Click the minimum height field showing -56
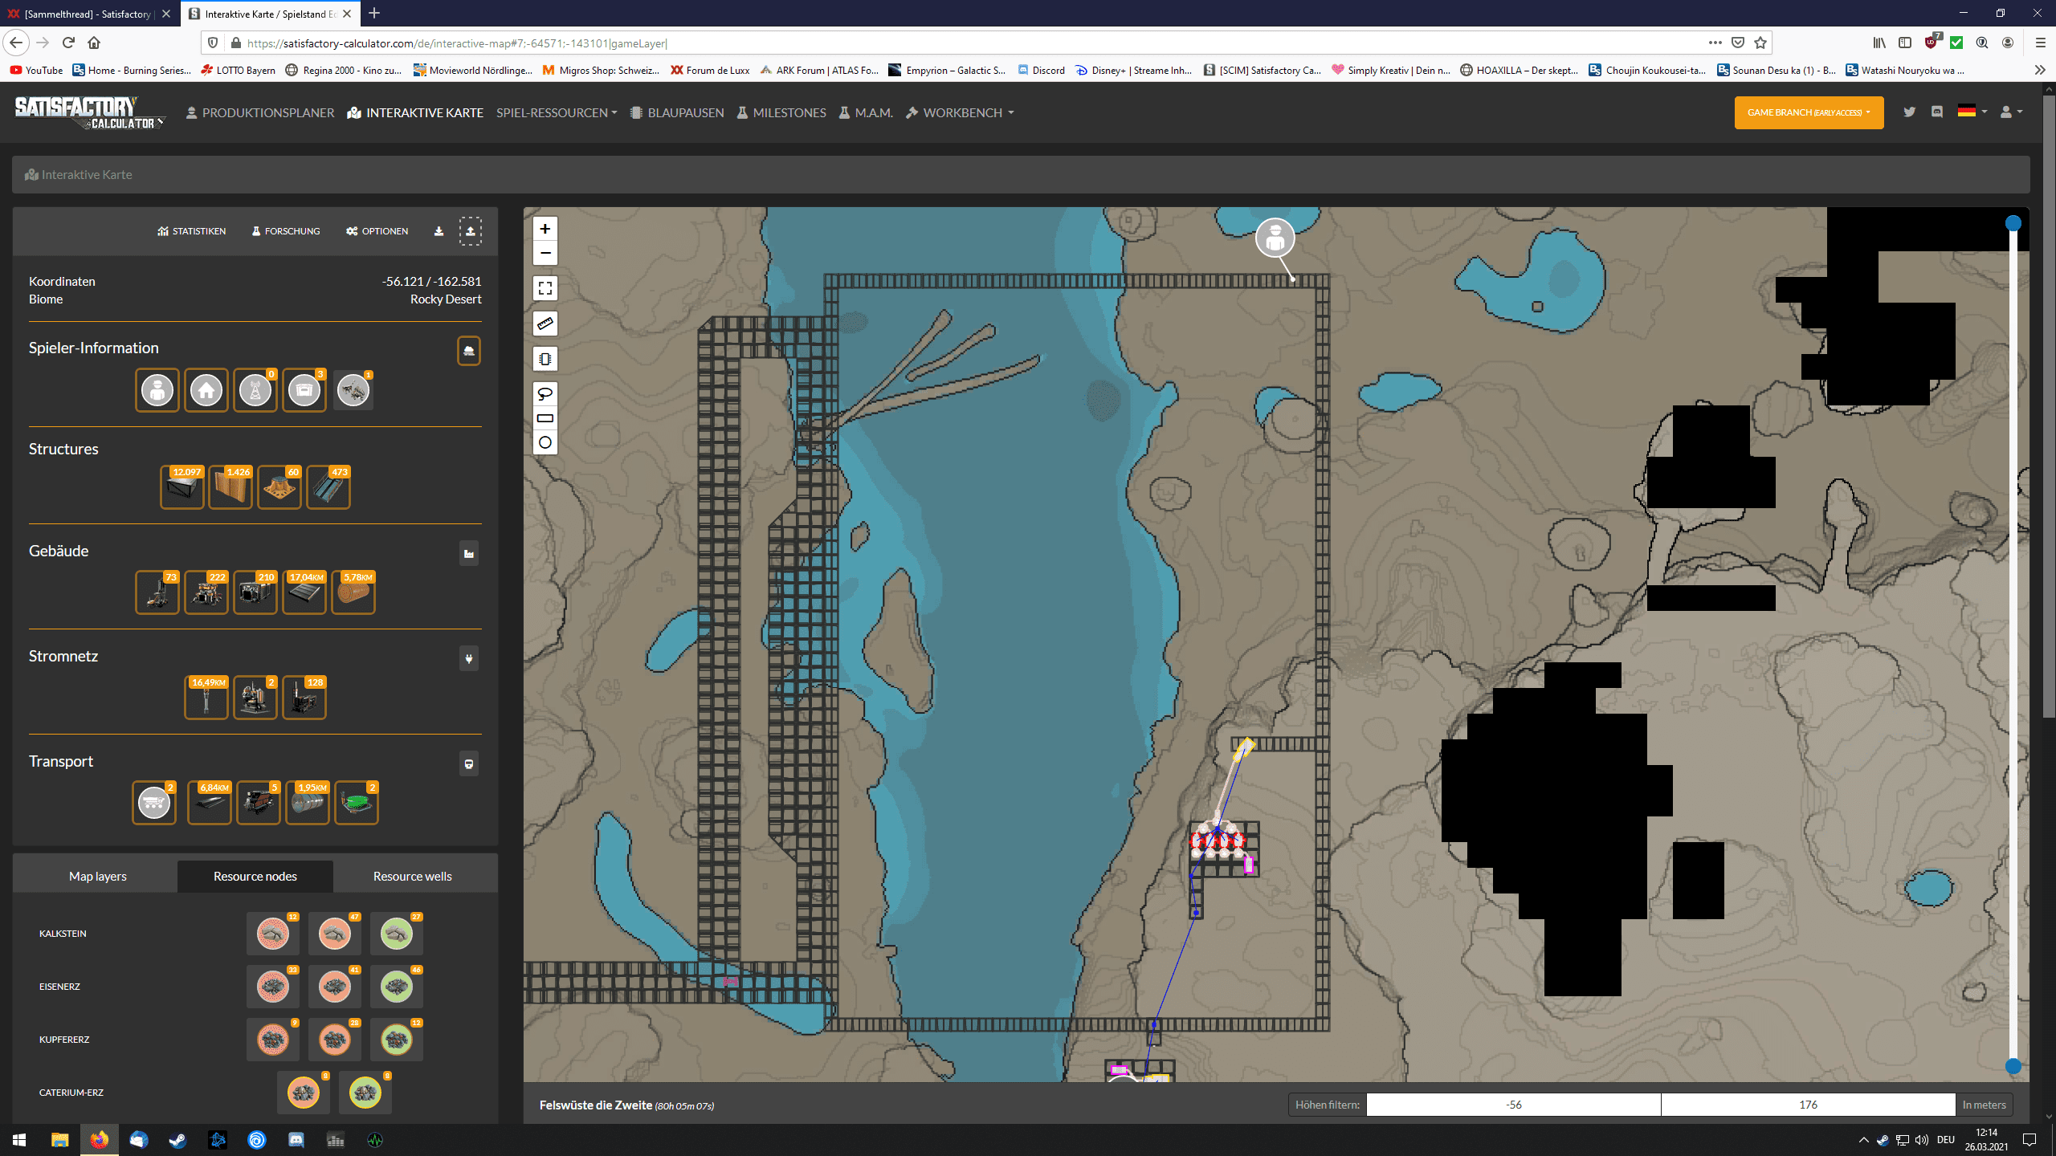Image resolution: width=2056 pixels, height=1156 pixels. click(x=1513, y=1105)
